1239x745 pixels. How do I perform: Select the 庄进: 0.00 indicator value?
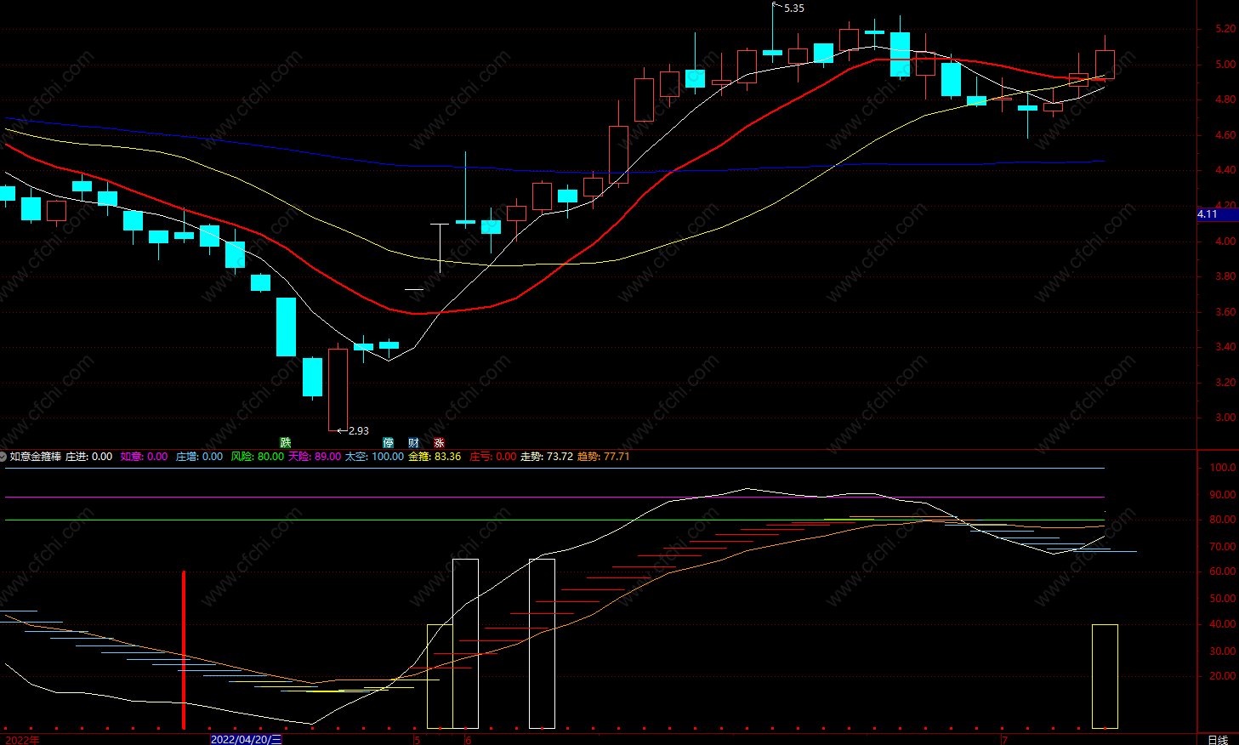[88, 457]
